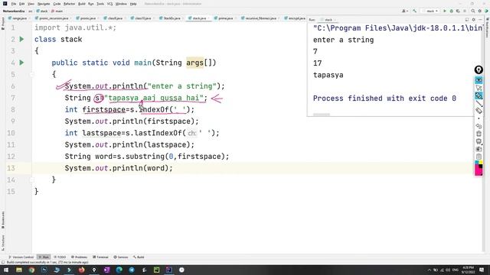This screenshot has width=490, height=275.
Task: Click the undo annotation icon
Action: click(479, 126)
